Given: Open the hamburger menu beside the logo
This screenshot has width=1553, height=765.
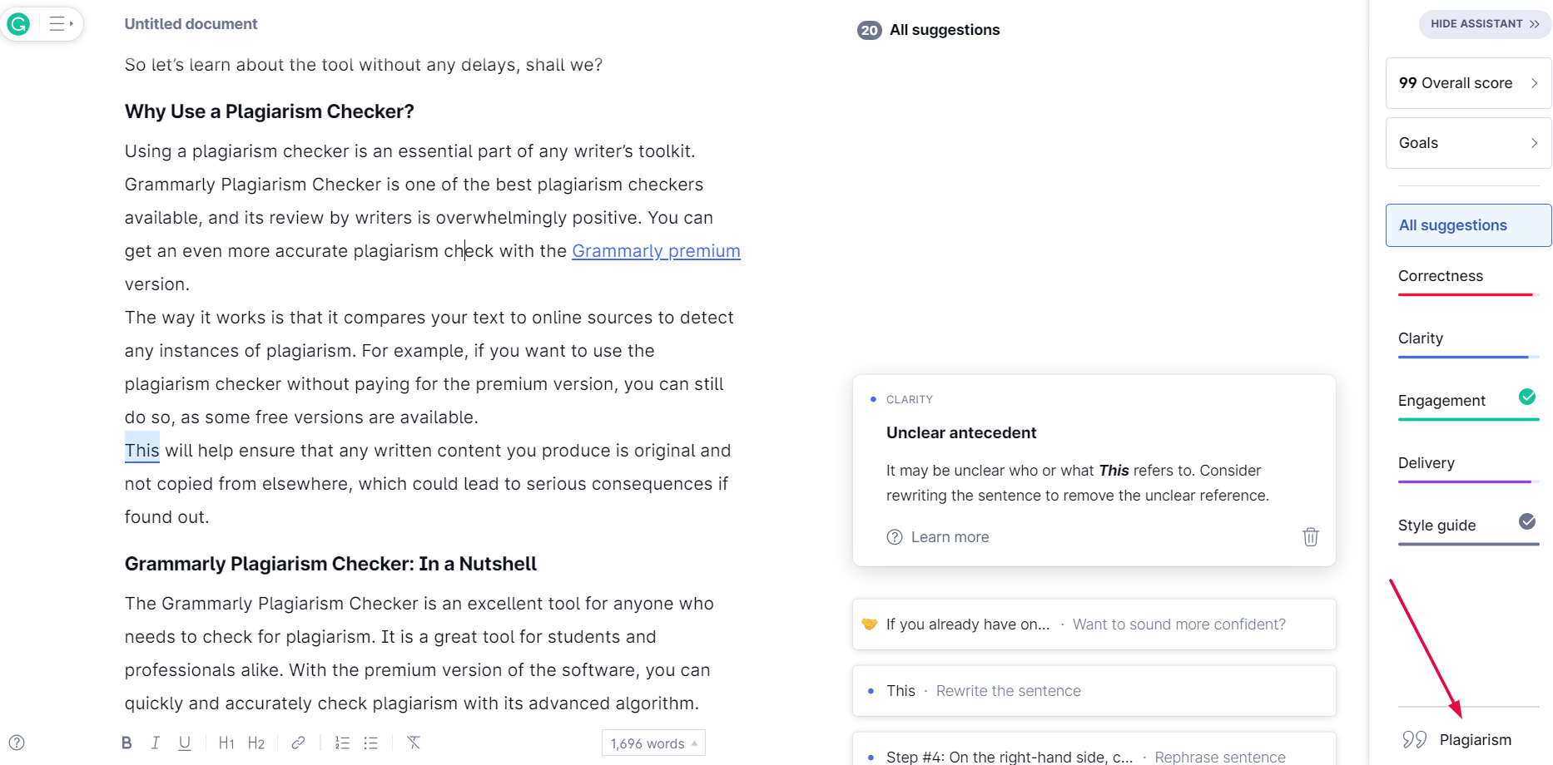Looking at the screenshot, I should click(61, 24).
